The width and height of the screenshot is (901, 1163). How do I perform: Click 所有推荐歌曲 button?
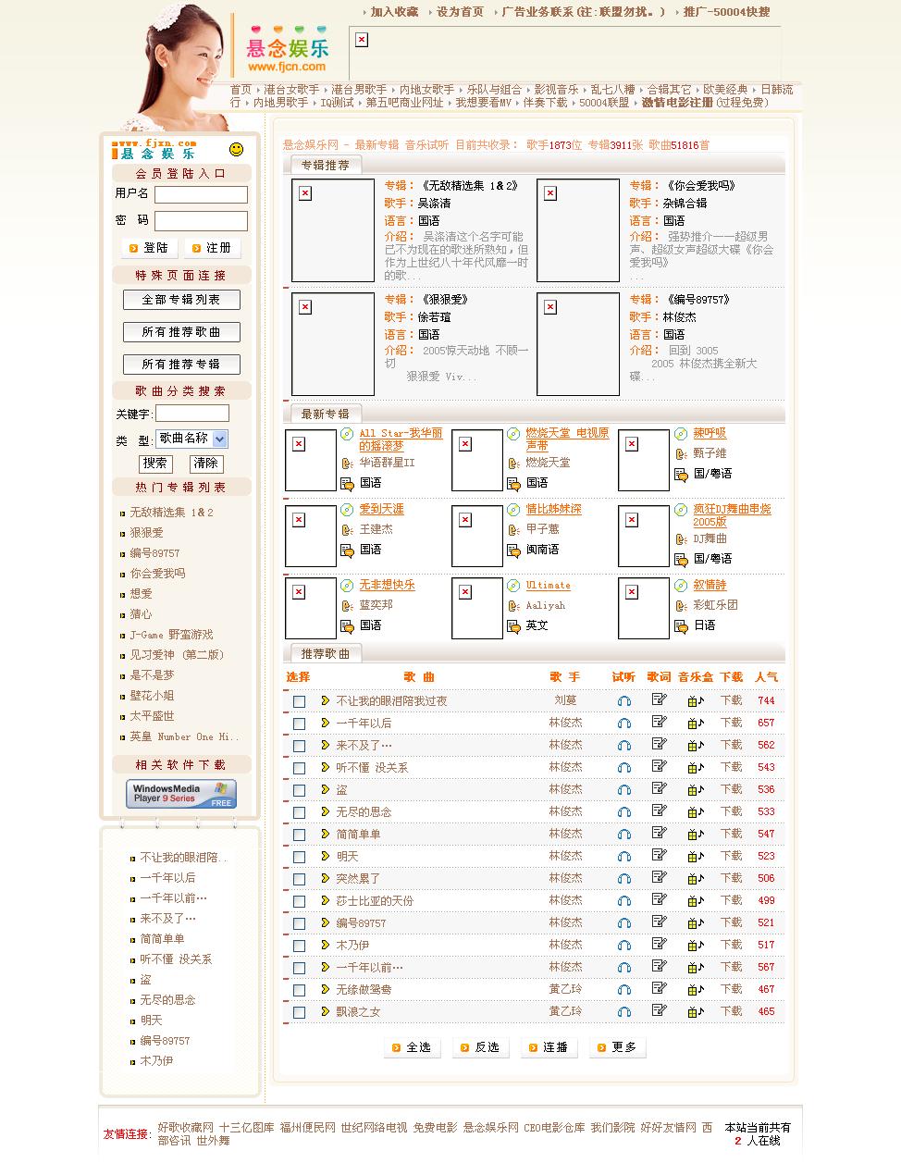tap(181, 332)
